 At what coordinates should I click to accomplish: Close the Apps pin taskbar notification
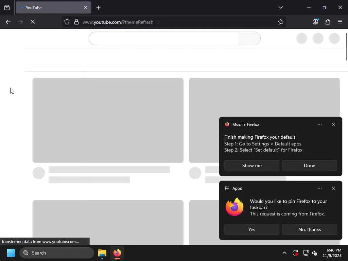(333, 188)
